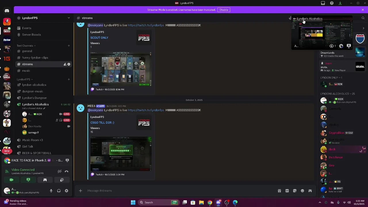This screenshot has height=207, width=368.
Task: Click the search magnifier in Discord header
Action: click(x=363, y=18)
